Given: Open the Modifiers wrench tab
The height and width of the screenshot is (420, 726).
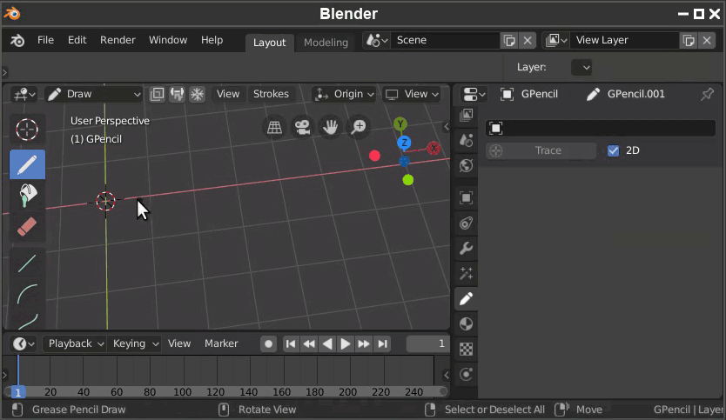Looking at the screenshot, I should [466, 249].
